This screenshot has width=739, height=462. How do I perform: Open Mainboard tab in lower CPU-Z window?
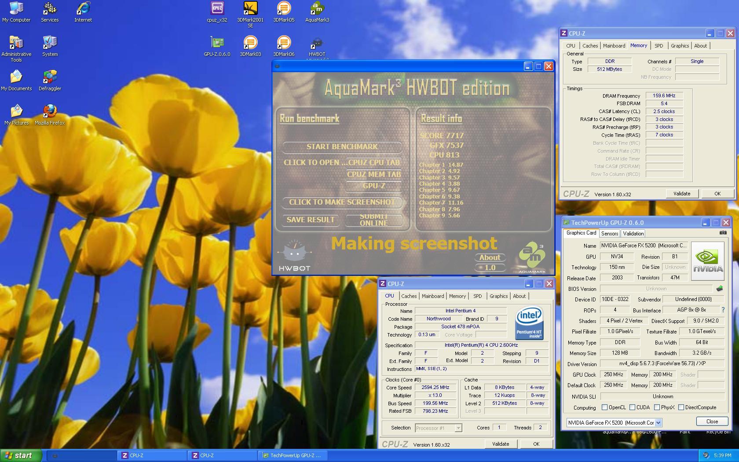(433, 296)
